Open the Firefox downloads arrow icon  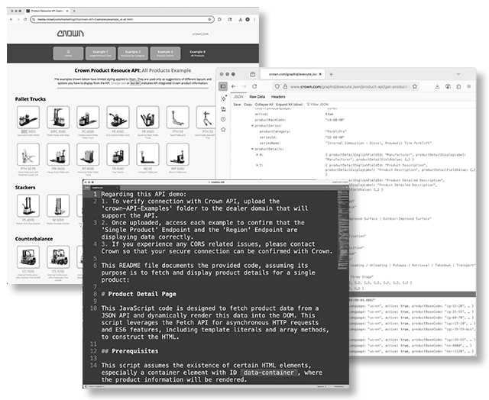437,86
